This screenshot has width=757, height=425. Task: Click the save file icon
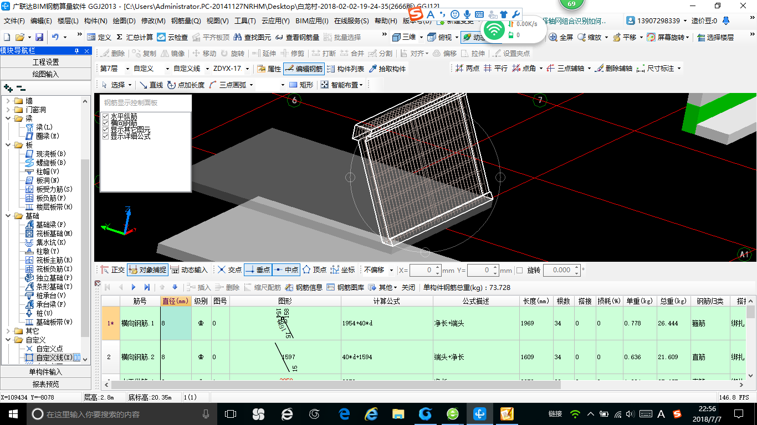point(39,37)
